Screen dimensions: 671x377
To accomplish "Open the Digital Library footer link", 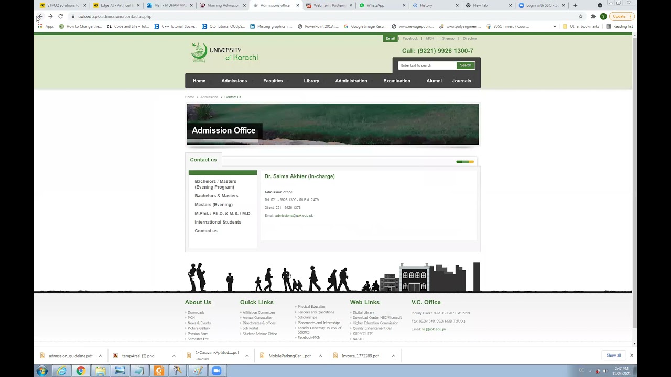I will 363,312.
